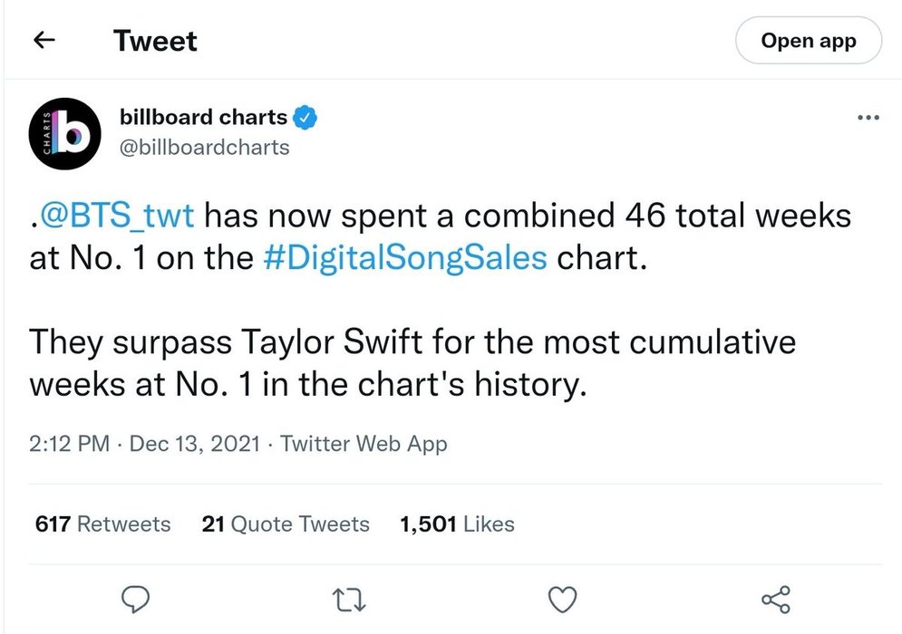Click the Twitter Web App source link
This screenshot has width=902, height=634.
pos(364,444)
